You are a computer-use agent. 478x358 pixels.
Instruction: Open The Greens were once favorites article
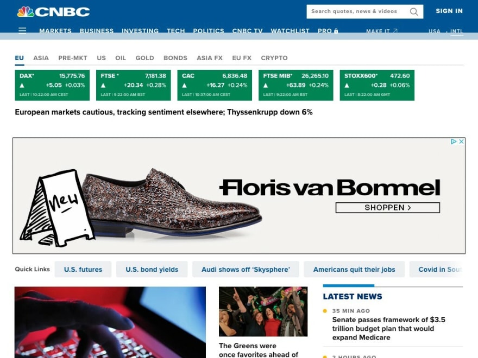258,350
